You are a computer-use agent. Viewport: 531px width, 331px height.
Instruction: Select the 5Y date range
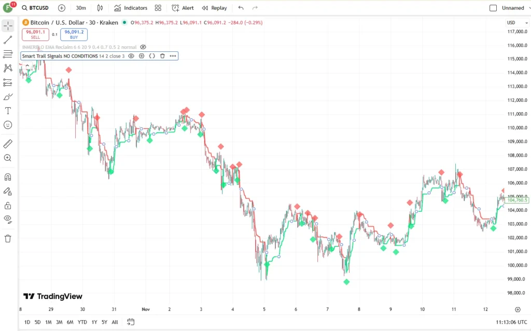[104, 322]
